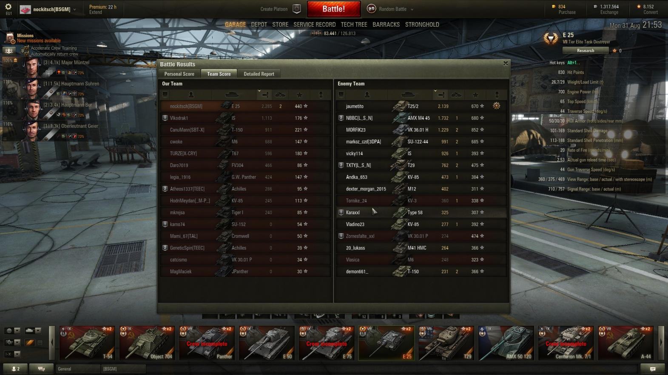Open the chat channels icon
The image size is (668, 375).
tap(41, 369)
